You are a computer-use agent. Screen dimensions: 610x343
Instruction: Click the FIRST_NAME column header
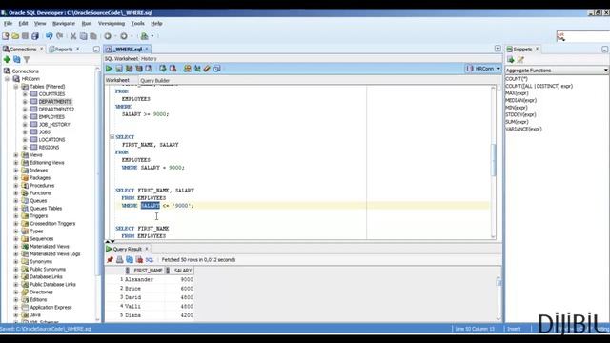pos(145,271)
